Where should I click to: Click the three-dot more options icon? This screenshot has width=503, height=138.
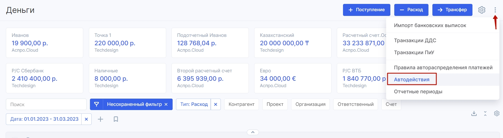pos(495,10)
